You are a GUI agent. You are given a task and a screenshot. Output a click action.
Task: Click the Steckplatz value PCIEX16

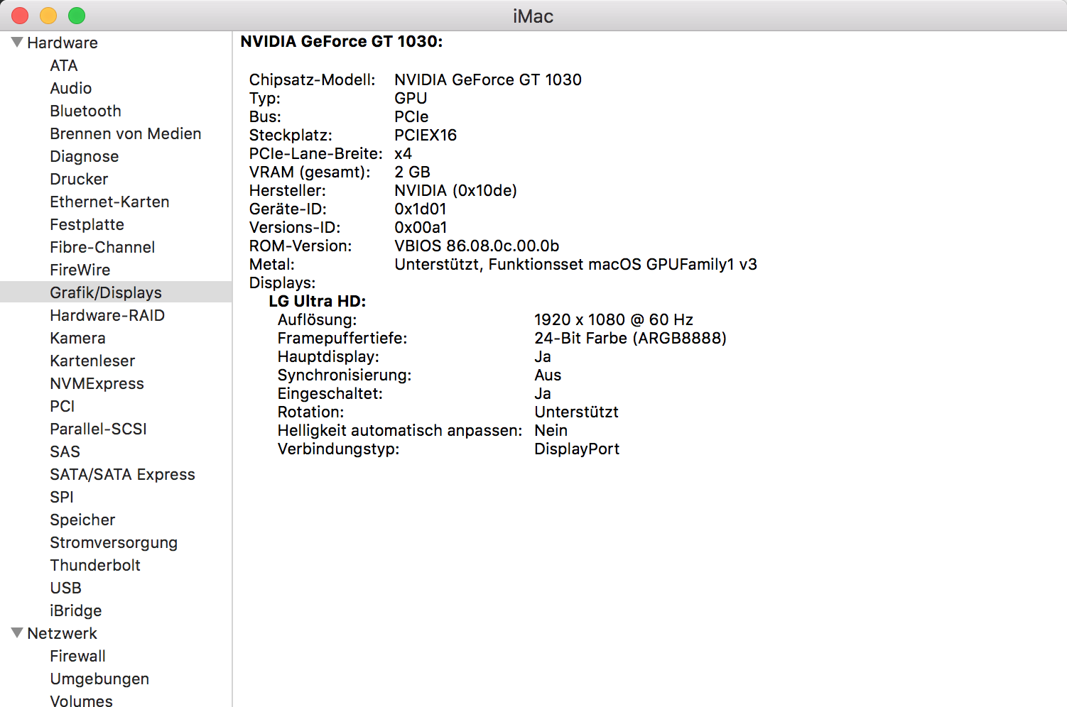click(426, 135)
